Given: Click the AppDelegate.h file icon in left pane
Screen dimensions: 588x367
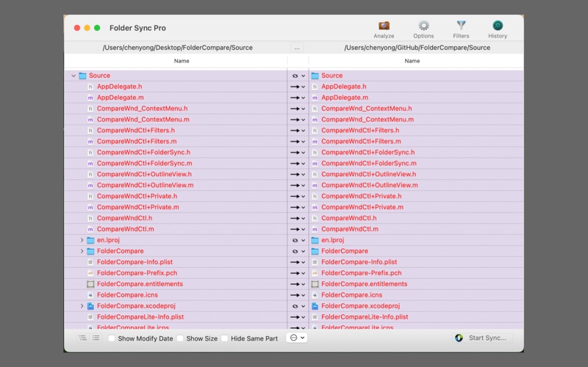Looking at the screenshot, I should point(90,87).
